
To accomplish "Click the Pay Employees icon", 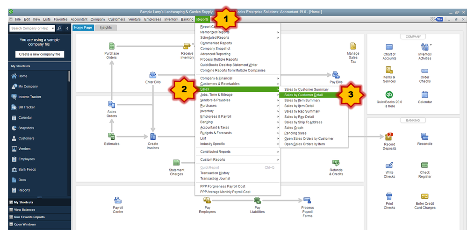I will [207, 200].
